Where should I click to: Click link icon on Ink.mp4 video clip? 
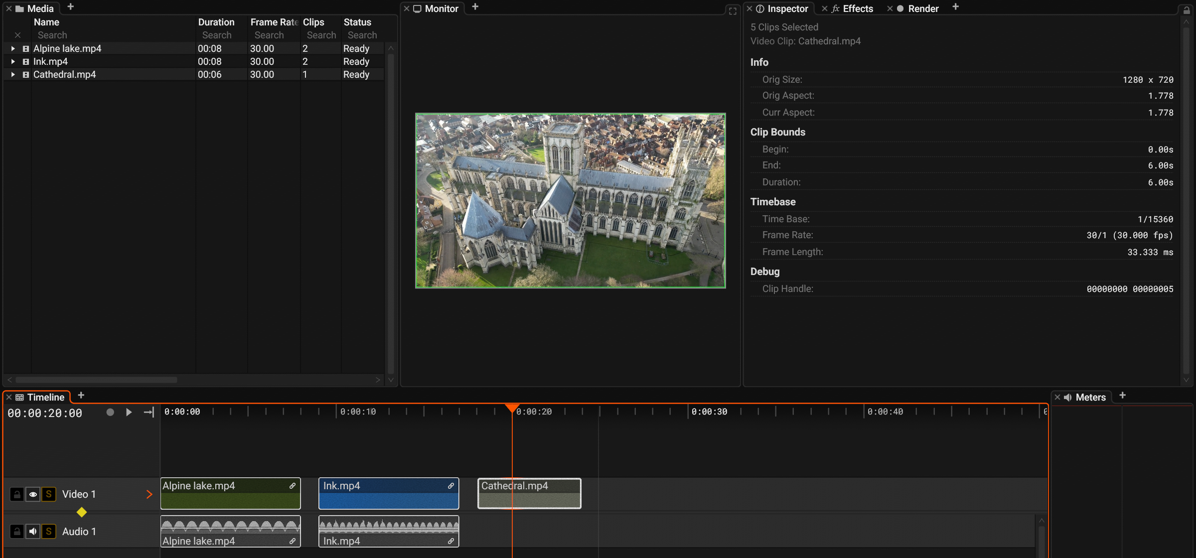[x=450, y=486]
